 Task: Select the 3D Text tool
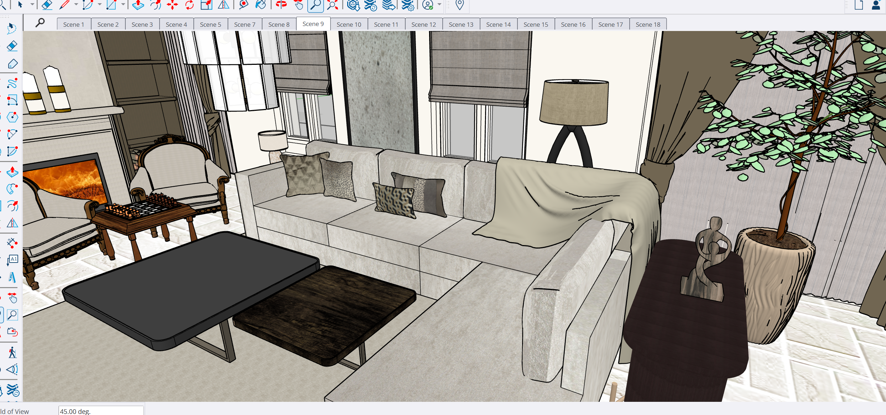tap(12, 277)
